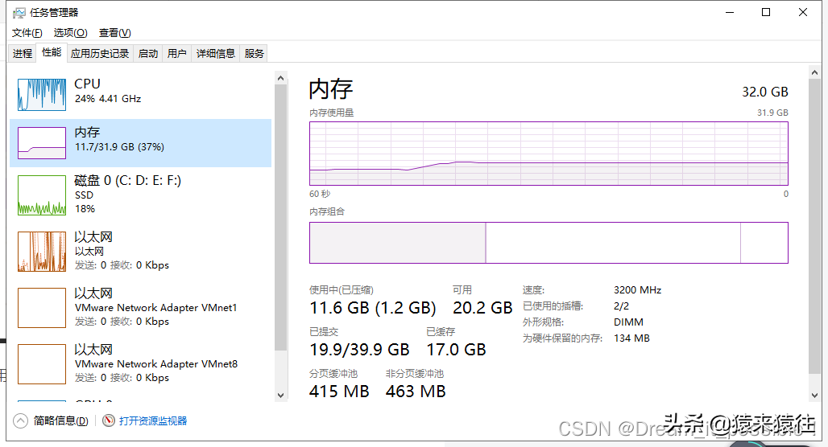This screenshot has width=828, height=447.
Task: Click the memory composition bar
Action: (x=549, y=243)
